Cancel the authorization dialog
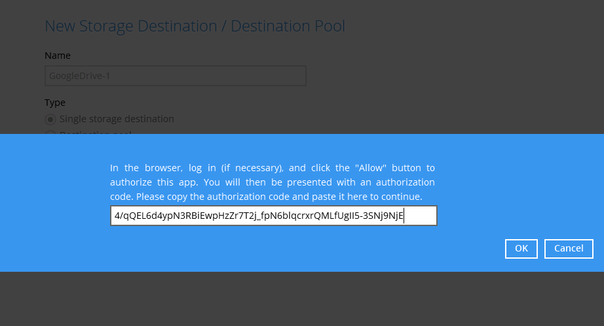 569,249
